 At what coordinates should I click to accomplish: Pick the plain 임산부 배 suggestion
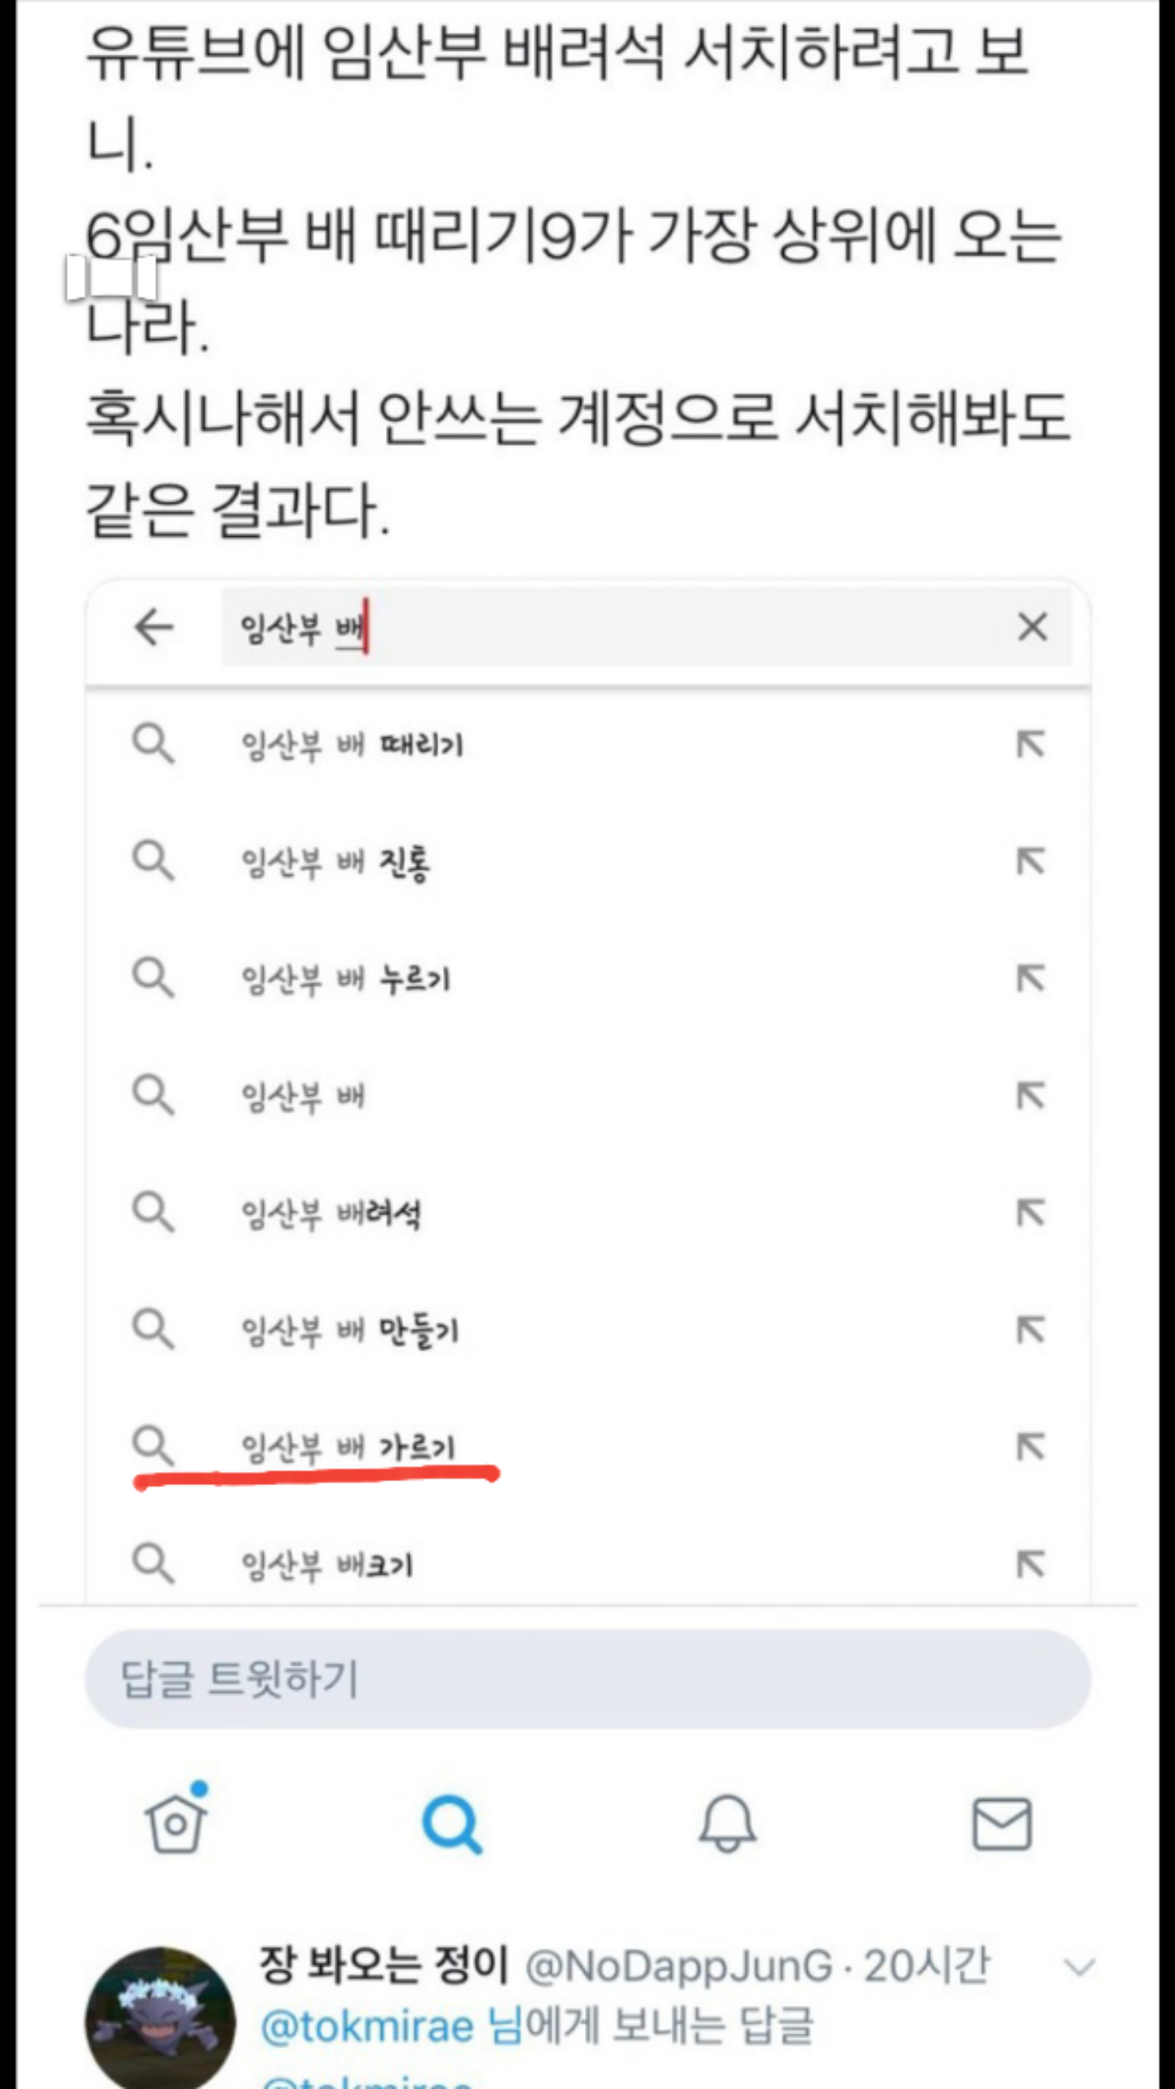tap(303, 1096)
